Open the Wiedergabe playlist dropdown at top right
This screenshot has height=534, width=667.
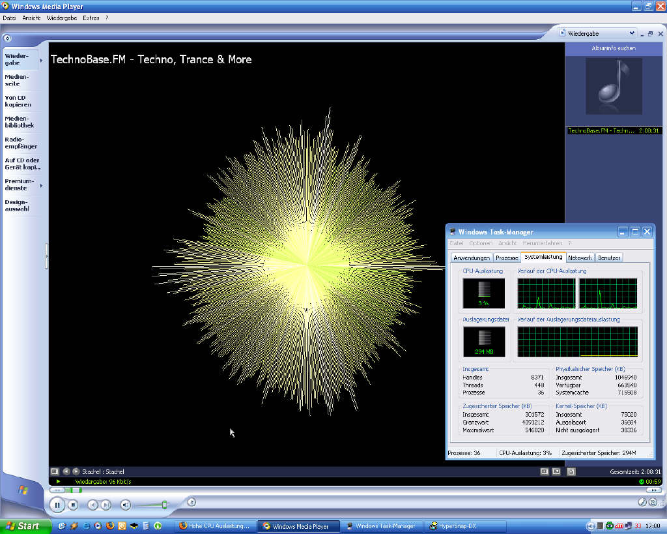point(597,33)
